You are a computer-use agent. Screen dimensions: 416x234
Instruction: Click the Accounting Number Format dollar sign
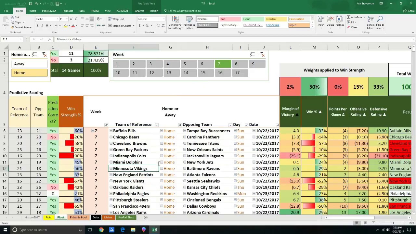[140, 26]
